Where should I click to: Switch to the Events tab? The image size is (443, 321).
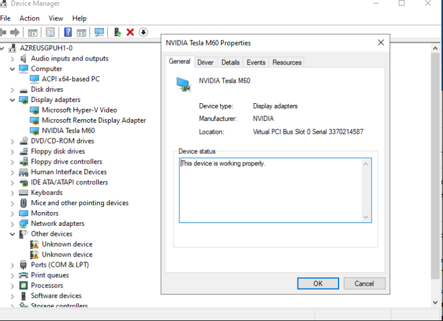[x=256, y=62]
